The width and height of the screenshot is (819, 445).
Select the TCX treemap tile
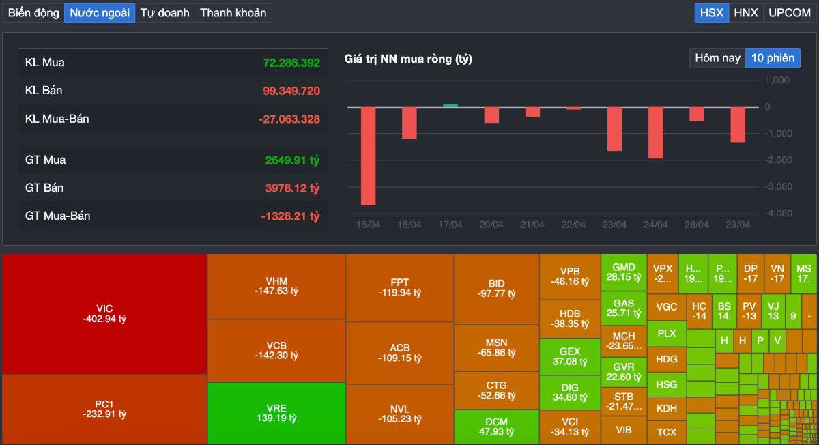[667, 433]
